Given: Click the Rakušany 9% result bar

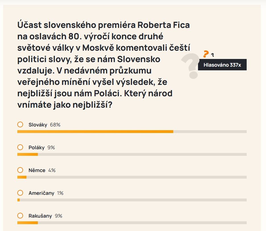Looking at the screenshot, I should [132, 223].
